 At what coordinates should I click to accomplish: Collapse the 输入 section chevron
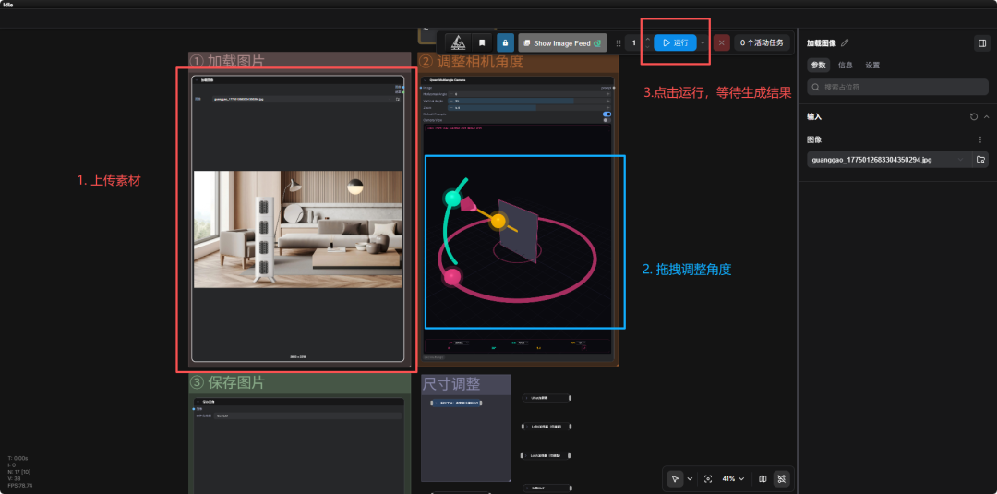[x=986, y=117]
